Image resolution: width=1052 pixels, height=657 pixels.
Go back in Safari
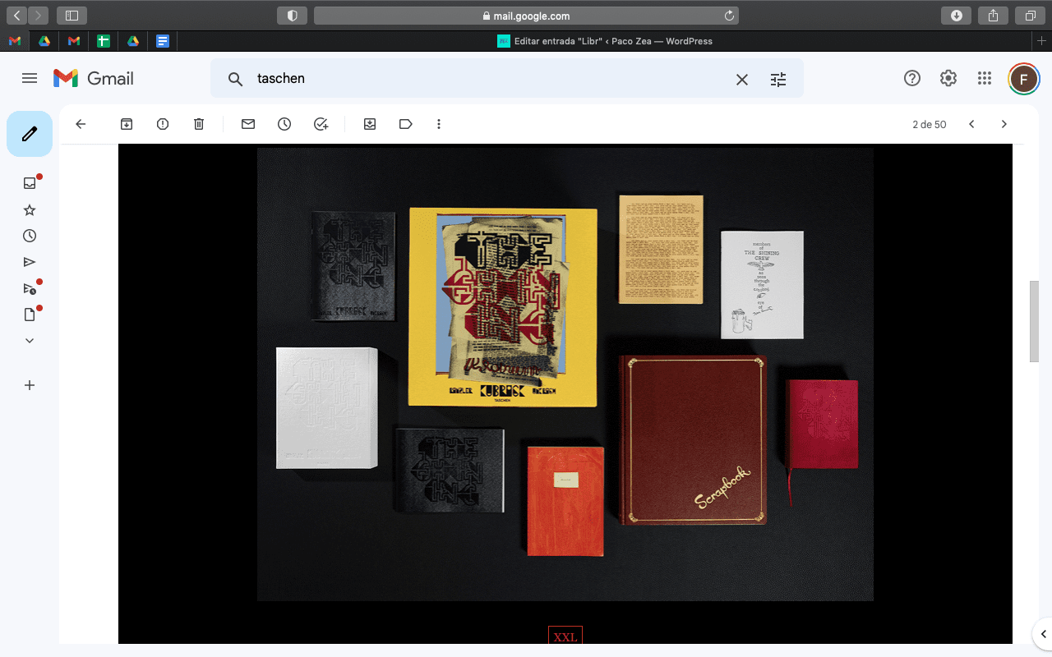pos(16,16)
